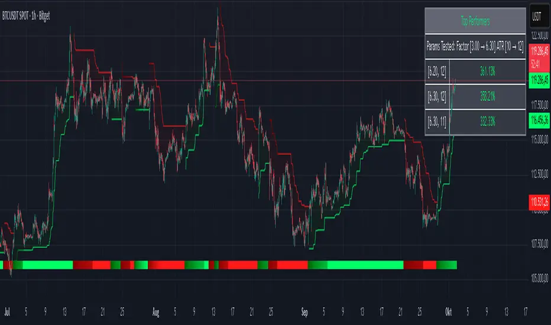Open the USDT currency selector
Screen dimensions: 551x325
(539, 16)
